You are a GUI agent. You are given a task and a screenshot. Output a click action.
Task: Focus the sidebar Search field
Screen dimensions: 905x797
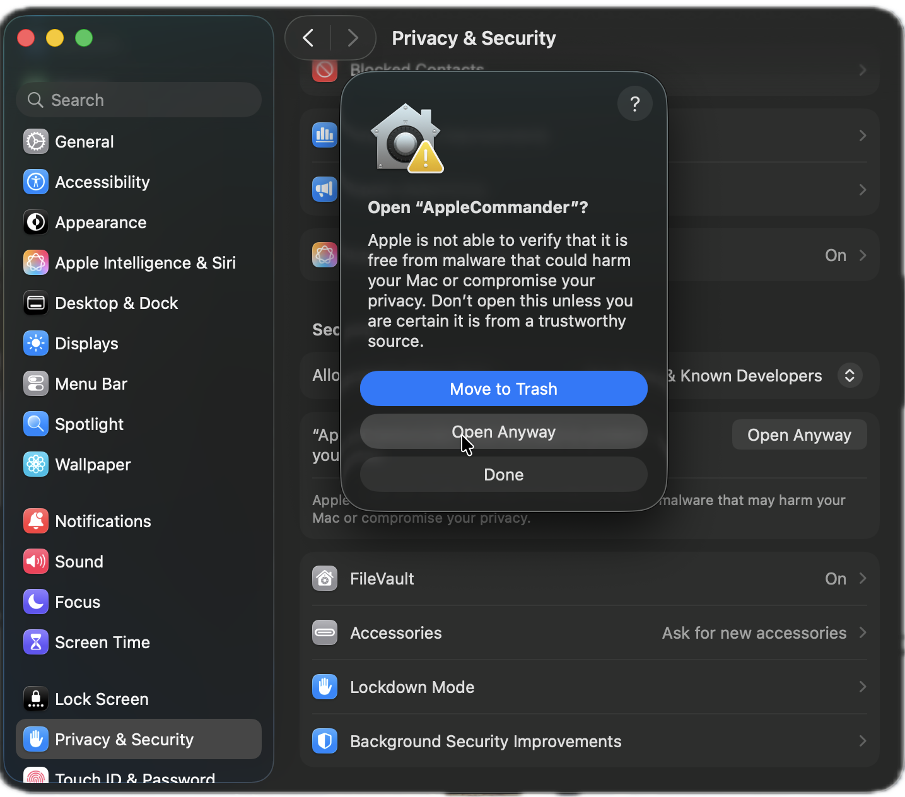(139, 100)
